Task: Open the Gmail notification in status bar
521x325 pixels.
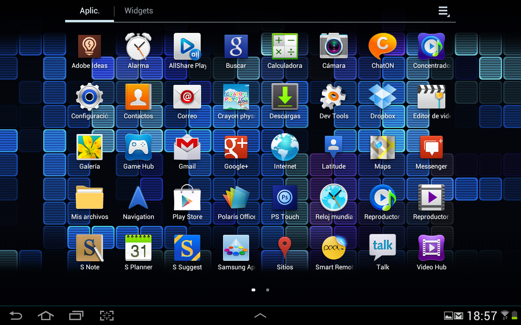Action: [x=458, y=316]
